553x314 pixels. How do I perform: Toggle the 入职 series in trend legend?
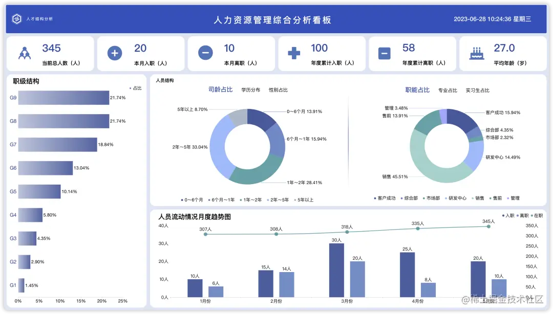(508, 215)
